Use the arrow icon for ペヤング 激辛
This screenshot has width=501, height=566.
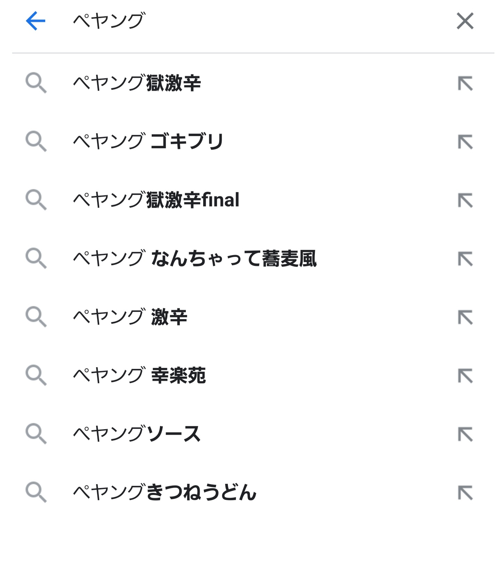[x=465, y=317]
